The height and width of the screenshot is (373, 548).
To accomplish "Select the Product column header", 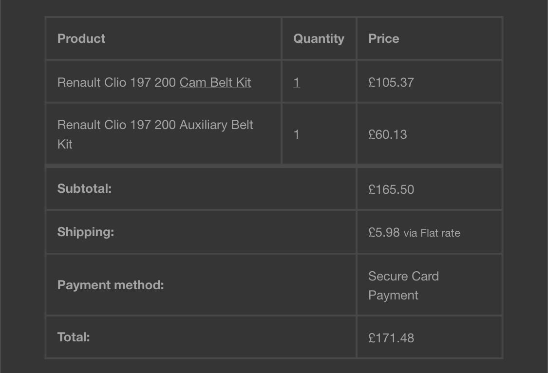I will pyautogui.click(x=81, y=38).
